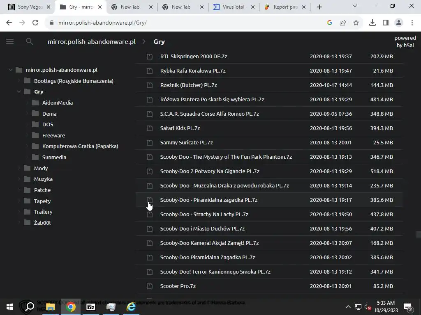This screenshot has height=315, width=421.
Task: Click folder icon next to Freeware
Action: pyautogui.click(x=35, y=135)
